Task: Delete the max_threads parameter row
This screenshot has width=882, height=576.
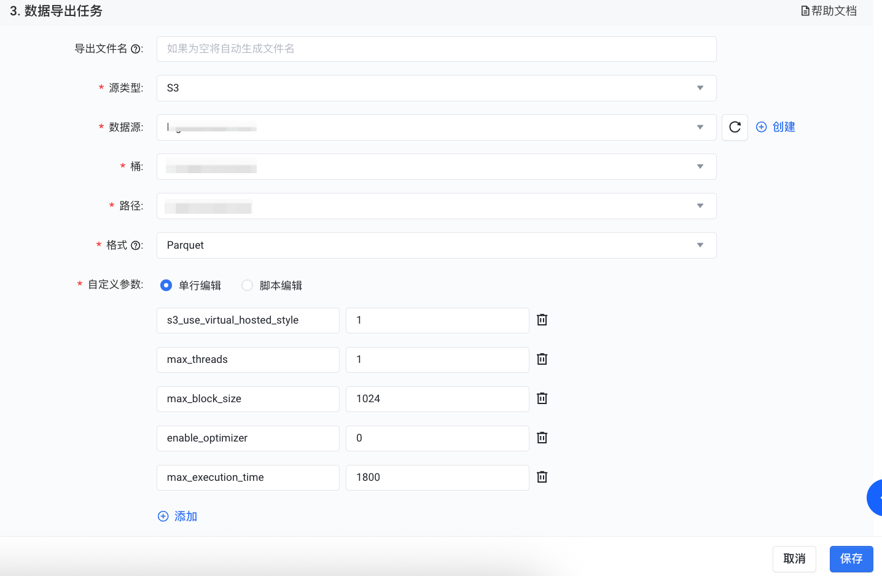Action: pyautogui.click(x=542, y=359)
